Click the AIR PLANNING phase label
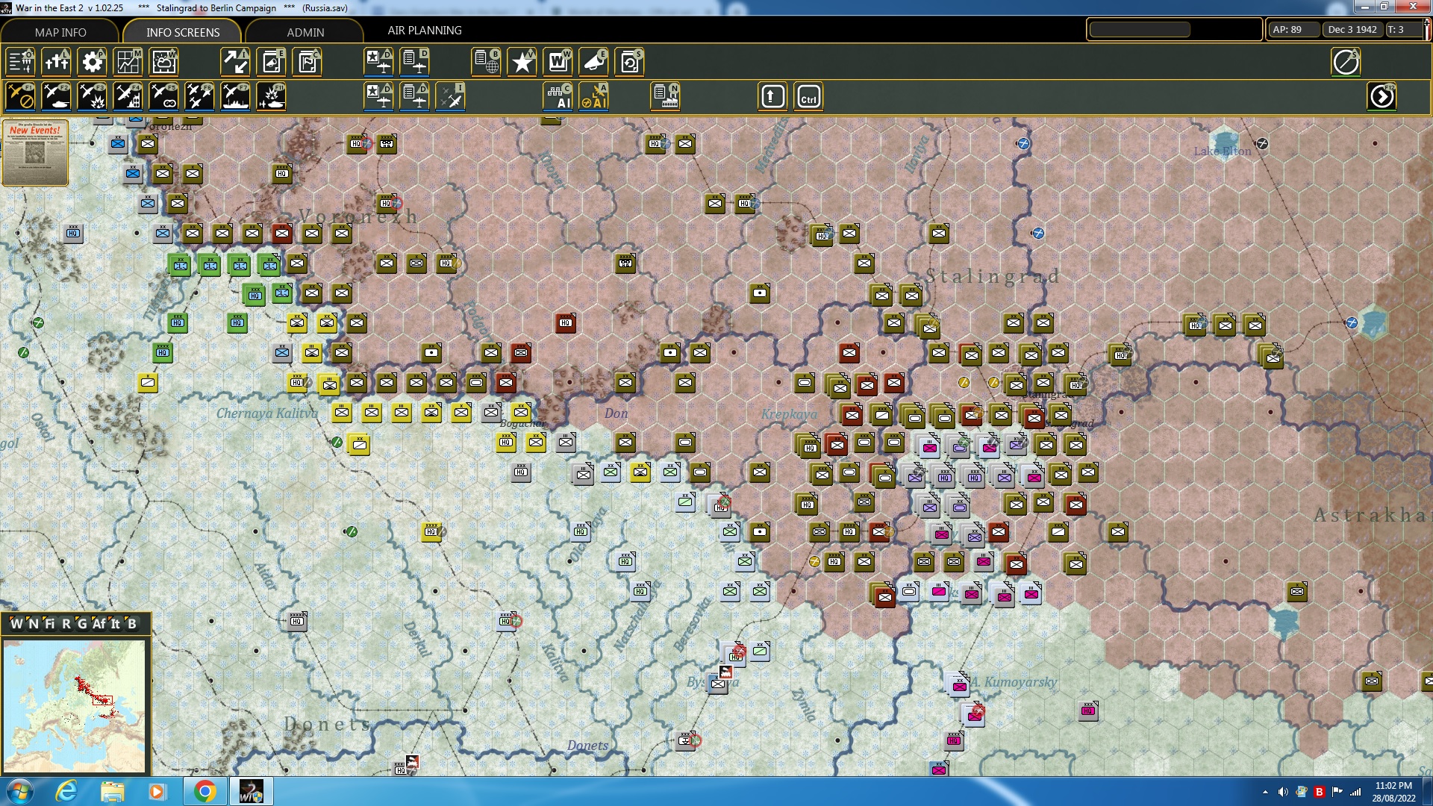This screenshot has width=1433, height=806. (x=425, y=31)
